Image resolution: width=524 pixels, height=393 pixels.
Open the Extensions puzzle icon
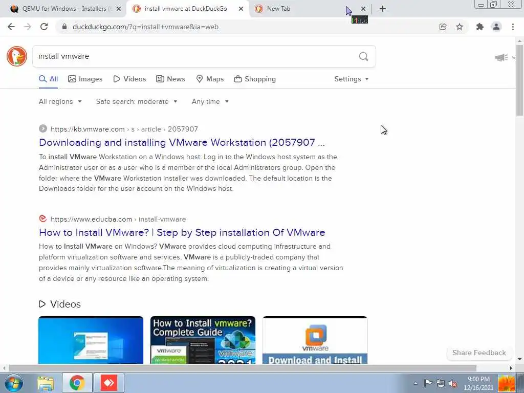[480, 27]
